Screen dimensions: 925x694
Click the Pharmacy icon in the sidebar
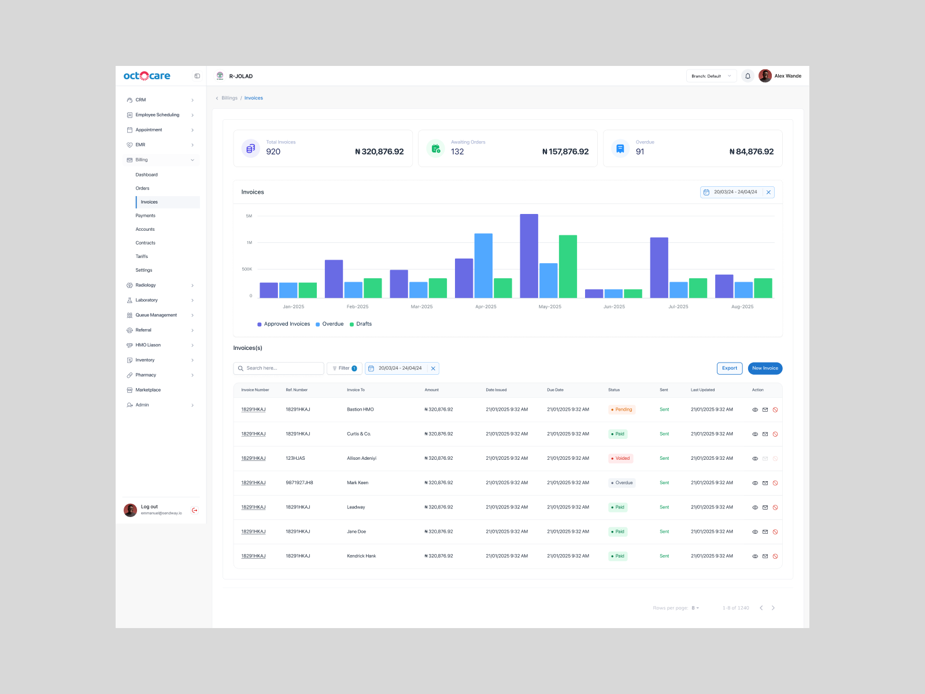129,375
